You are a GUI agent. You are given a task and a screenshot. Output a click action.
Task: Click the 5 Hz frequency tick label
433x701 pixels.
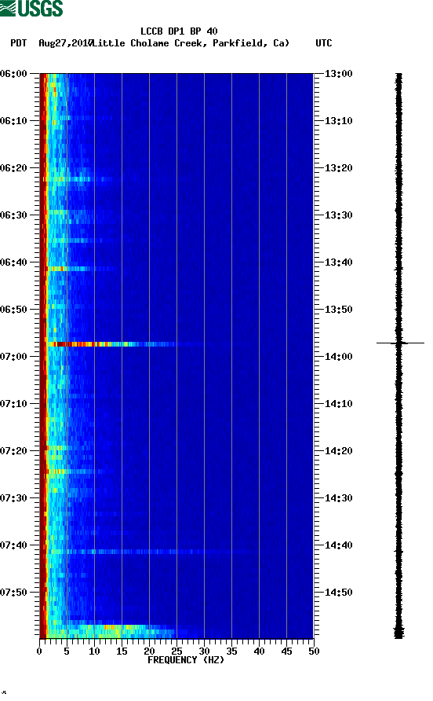tap(67, 651)
